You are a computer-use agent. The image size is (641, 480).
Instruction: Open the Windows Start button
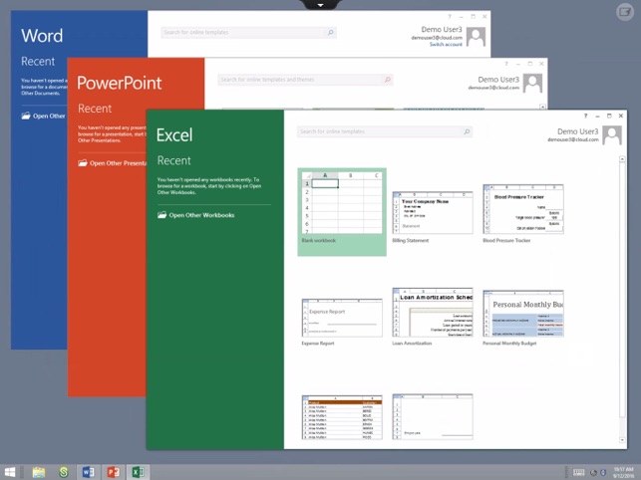(x=9, y=472)
